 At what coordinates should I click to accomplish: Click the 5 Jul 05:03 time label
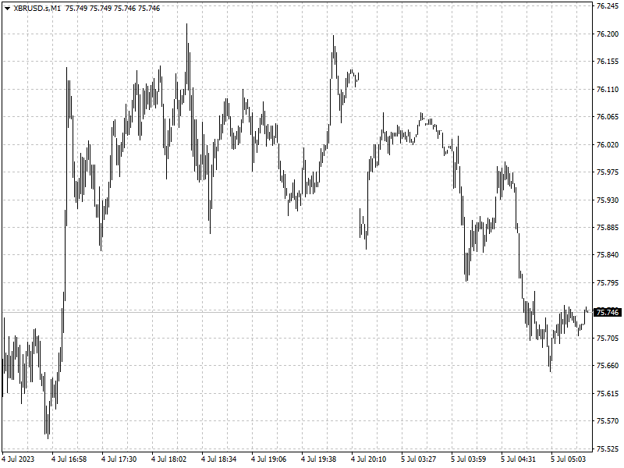tap(569, 459)
